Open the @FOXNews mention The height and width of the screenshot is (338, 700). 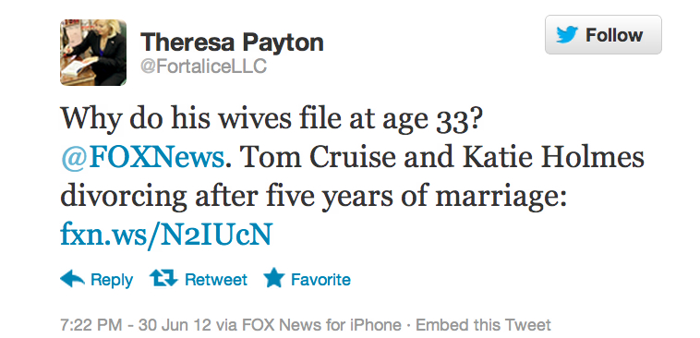pos(142,158)
